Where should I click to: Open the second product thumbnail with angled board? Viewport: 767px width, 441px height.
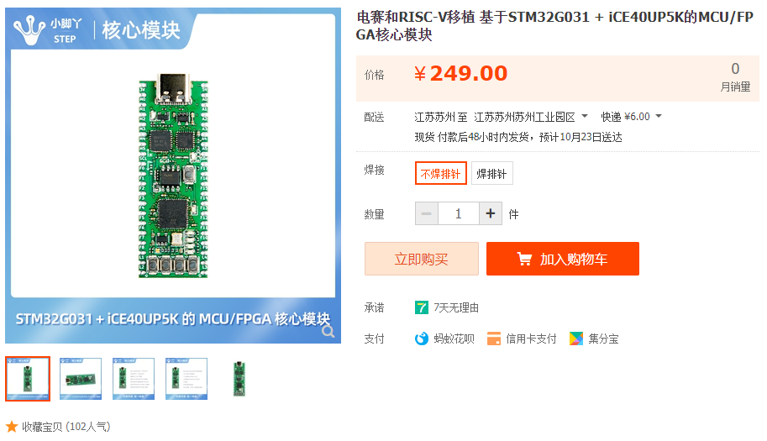[x=81, y=379]
